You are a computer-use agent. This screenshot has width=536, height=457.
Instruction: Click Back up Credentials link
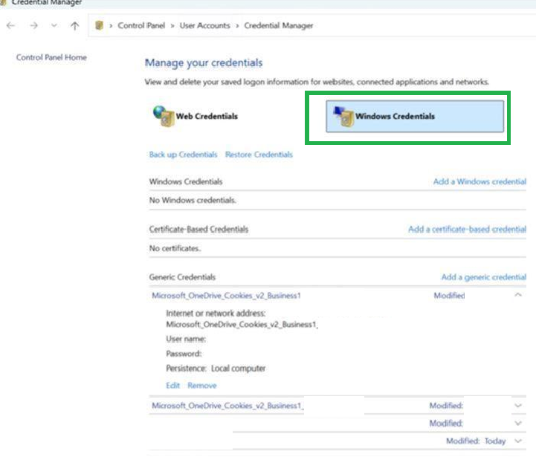coord(183,155)
